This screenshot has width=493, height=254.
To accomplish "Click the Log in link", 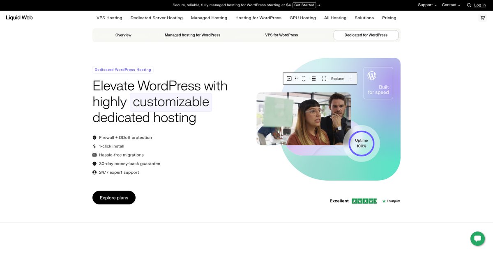I will (480, 5).
